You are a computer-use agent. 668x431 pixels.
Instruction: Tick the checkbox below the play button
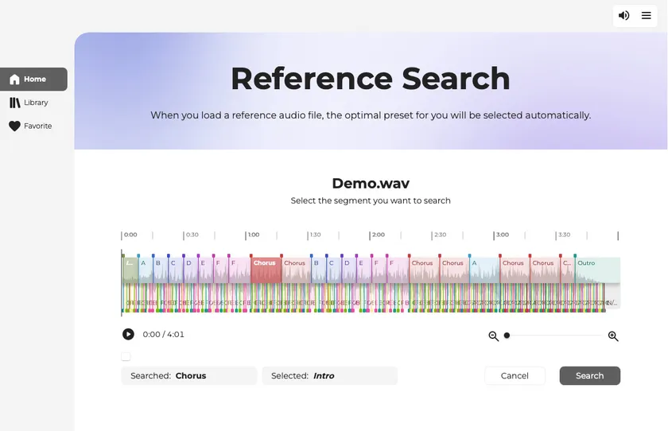[126, 356]
